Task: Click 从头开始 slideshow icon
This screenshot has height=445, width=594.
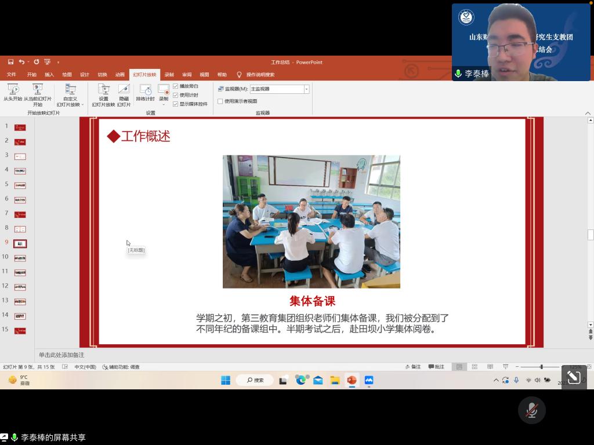Action: pyautogui.click(x=13, y=90)
